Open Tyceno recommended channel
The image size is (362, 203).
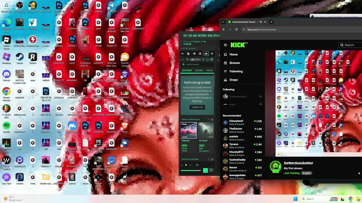coord(242,146)
